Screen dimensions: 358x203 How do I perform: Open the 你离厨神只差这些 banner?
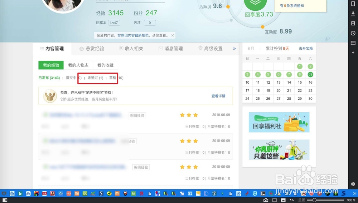click(279, 150)
